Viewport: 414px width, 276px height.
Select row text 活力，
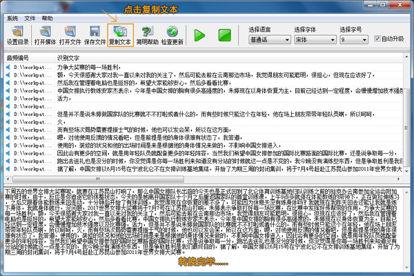point(64,99)
